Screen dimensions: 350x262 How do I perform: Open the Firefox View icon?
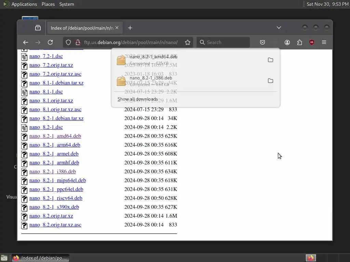[x=38, y=28]
